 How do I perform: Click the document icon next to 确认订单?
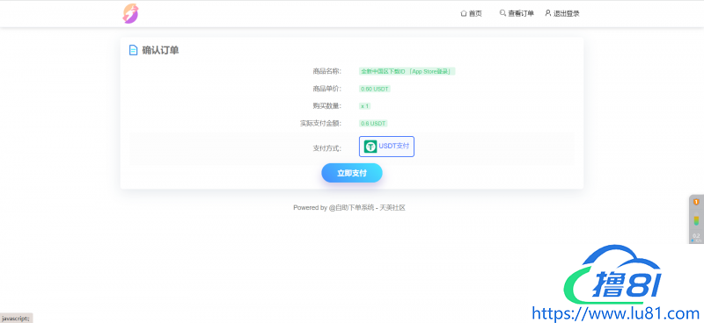[133, 50]
